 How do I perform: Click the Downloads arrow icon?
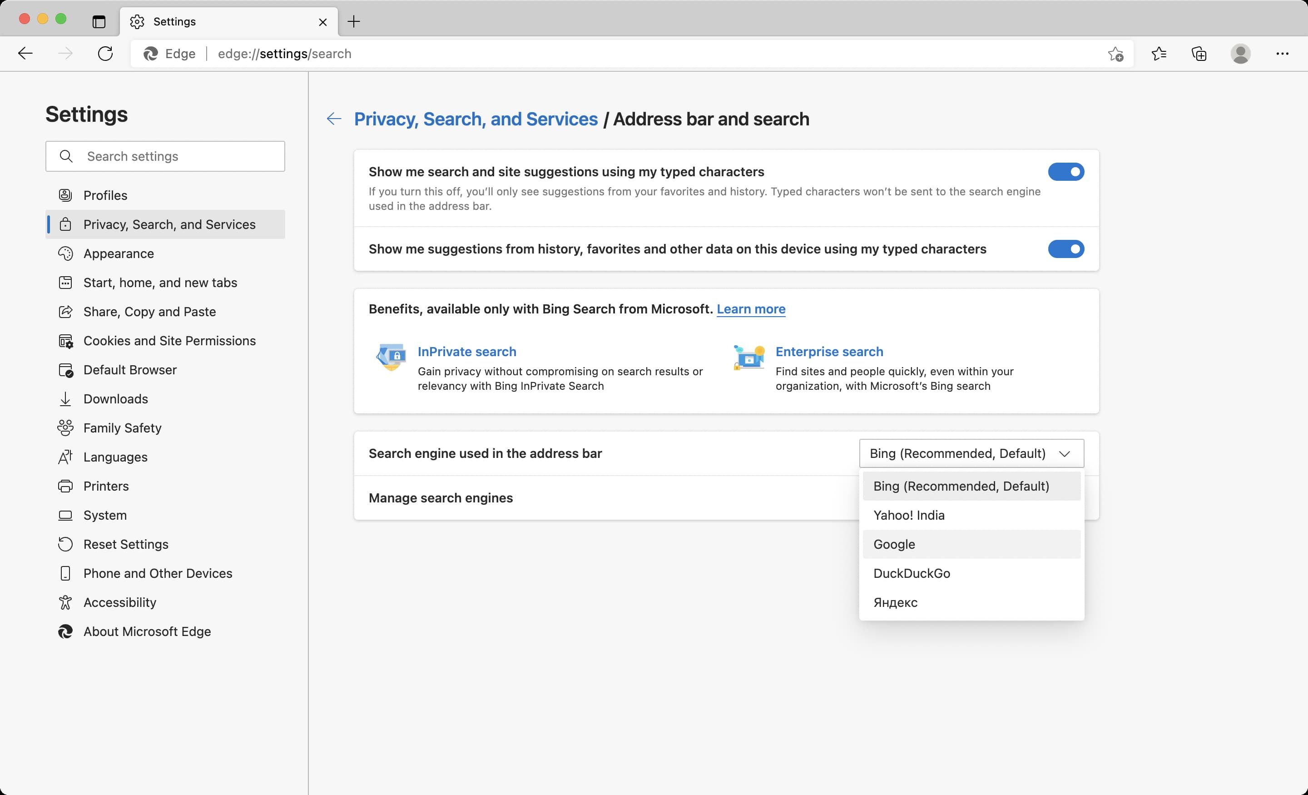click(65, 399)
